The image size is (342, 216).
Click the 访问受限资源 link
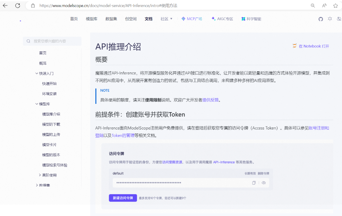(x=172, y=162)
